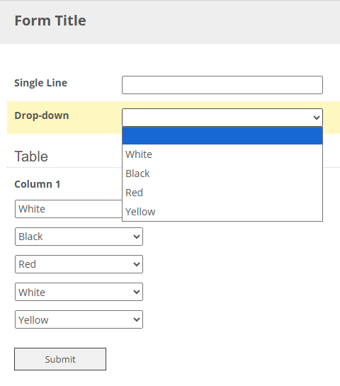Viewport: 340px width, 386px height.
Task: Open the fourth row White dropdown
Action: [x=79, y=292]
